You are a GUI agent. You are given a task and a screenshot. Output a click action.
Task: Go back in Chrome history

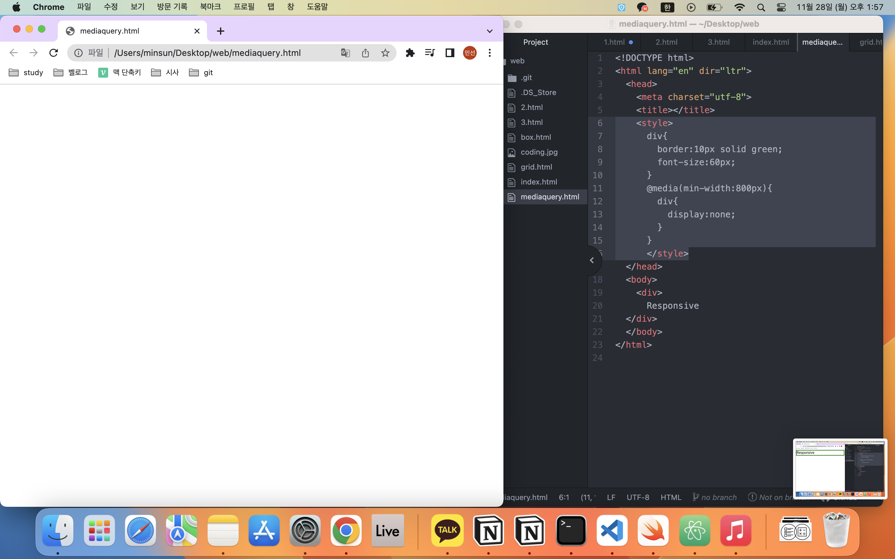click(x=14, y=53)
